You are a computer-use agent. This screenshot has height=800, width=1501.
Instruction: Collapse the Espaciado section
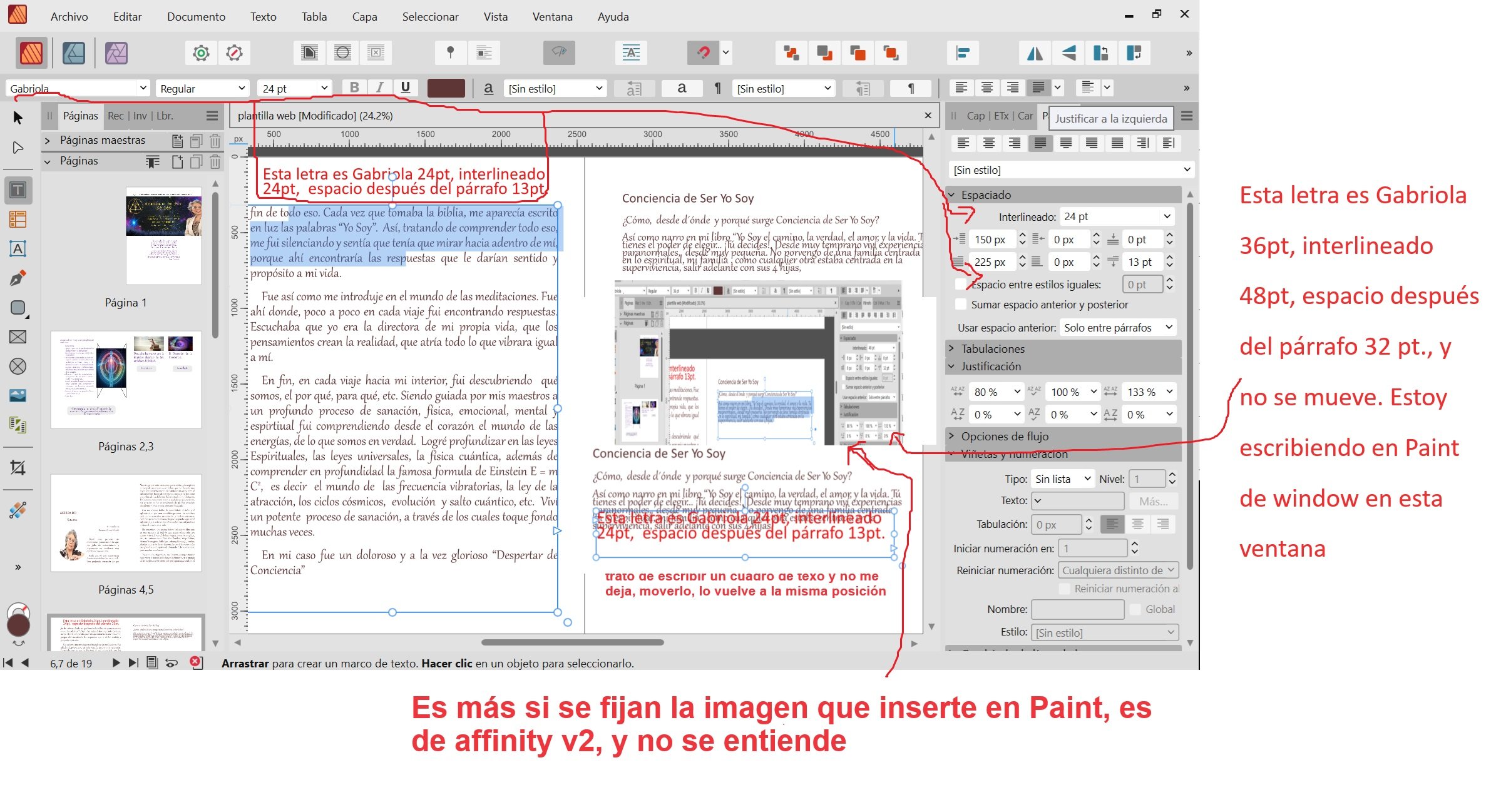[952, 195]
